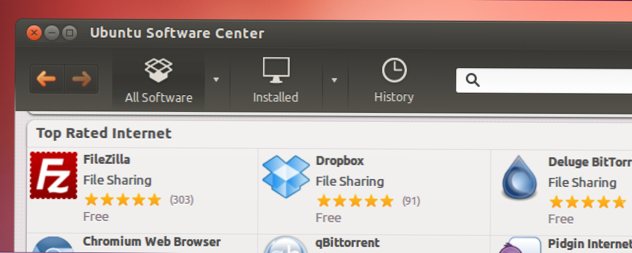Expand the All Software dropdown arrow
This screenshot has height=253, width=632.
pos(216,80)
